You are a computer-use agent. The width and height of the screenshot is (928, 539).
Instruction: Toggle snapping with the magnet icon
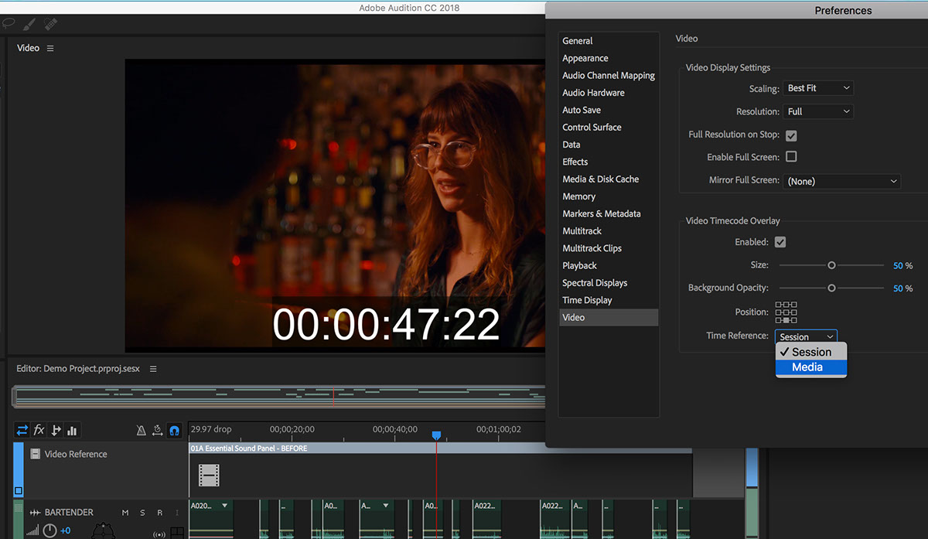pos(175,430)
